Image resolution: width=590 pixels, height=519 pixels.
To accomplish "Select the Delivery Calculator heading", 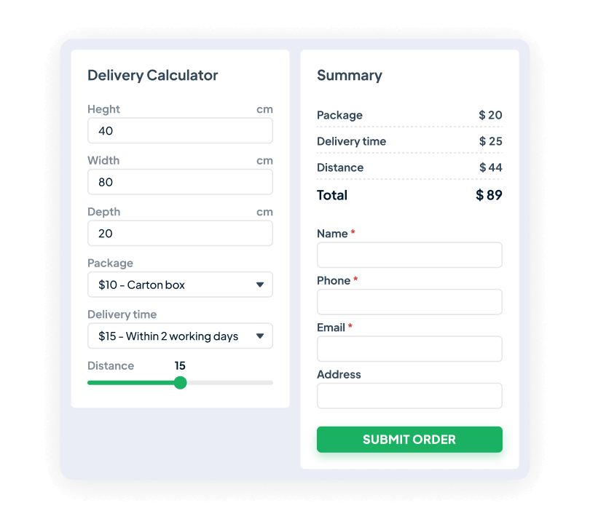I will [x=152, y=75].
